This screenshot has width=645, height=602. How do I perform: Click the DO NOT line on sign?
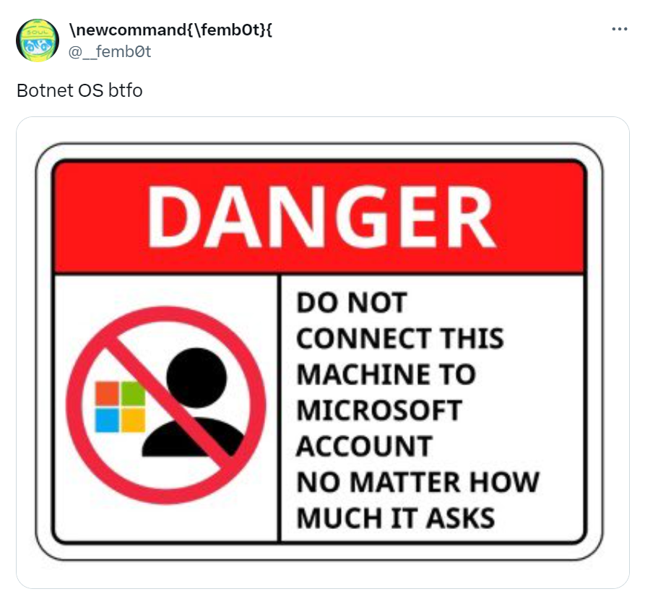(352, 302)
